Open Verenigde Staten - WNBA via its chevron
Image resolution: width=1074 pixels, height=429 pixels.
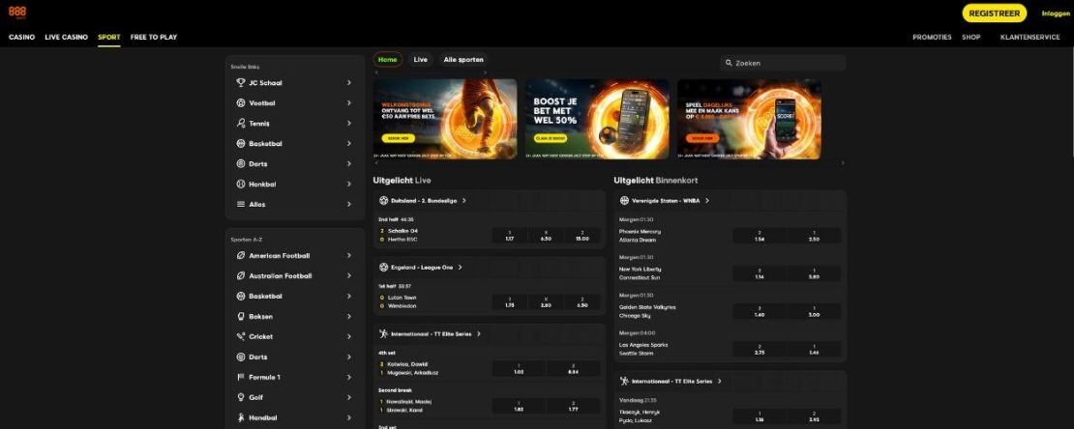click(707, 200)
